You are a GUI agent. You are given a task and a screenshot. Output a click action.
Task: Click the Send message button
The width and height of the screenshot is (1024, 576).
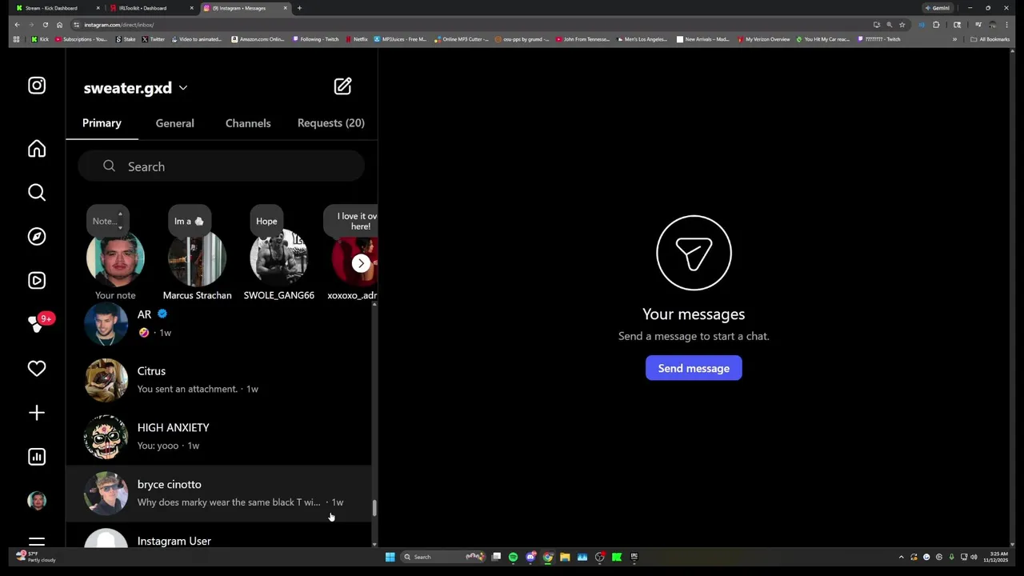click(x=694, y=368)
